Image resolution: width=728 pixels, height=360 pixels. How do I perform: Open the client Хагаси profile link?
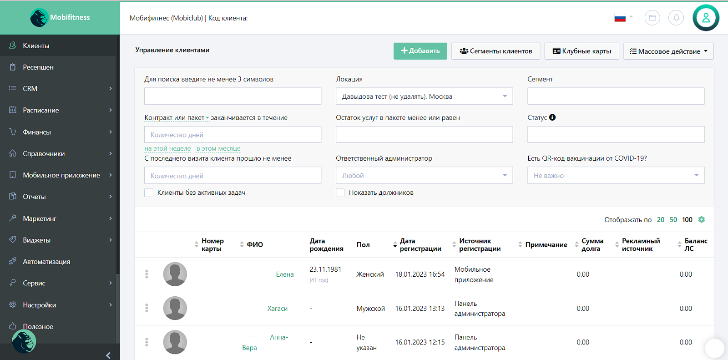point(277,308)
